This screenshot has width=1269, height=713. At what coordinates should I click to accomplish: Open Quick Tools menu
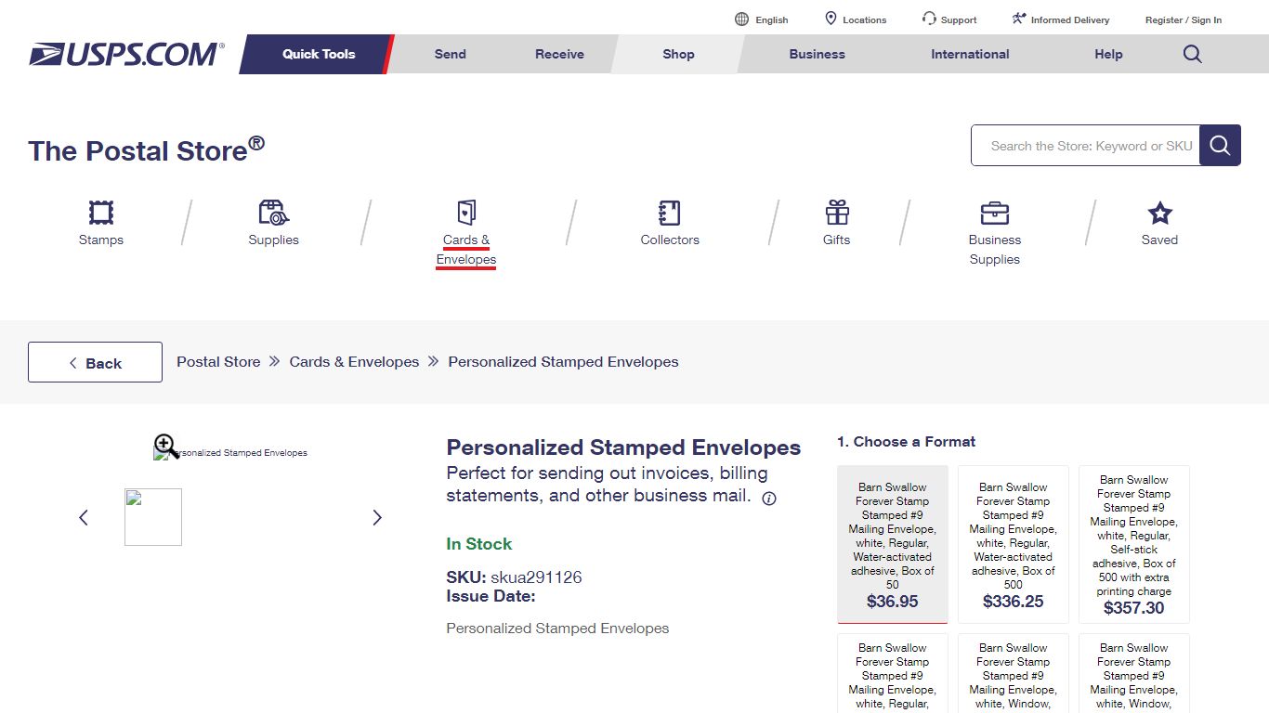pyautogui.click(x=319, y=54)
